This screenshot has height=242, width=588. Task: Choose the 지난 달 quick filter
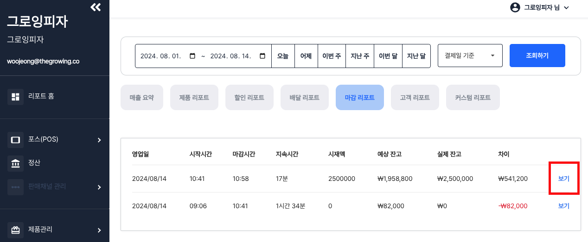[x=416, y=56]
